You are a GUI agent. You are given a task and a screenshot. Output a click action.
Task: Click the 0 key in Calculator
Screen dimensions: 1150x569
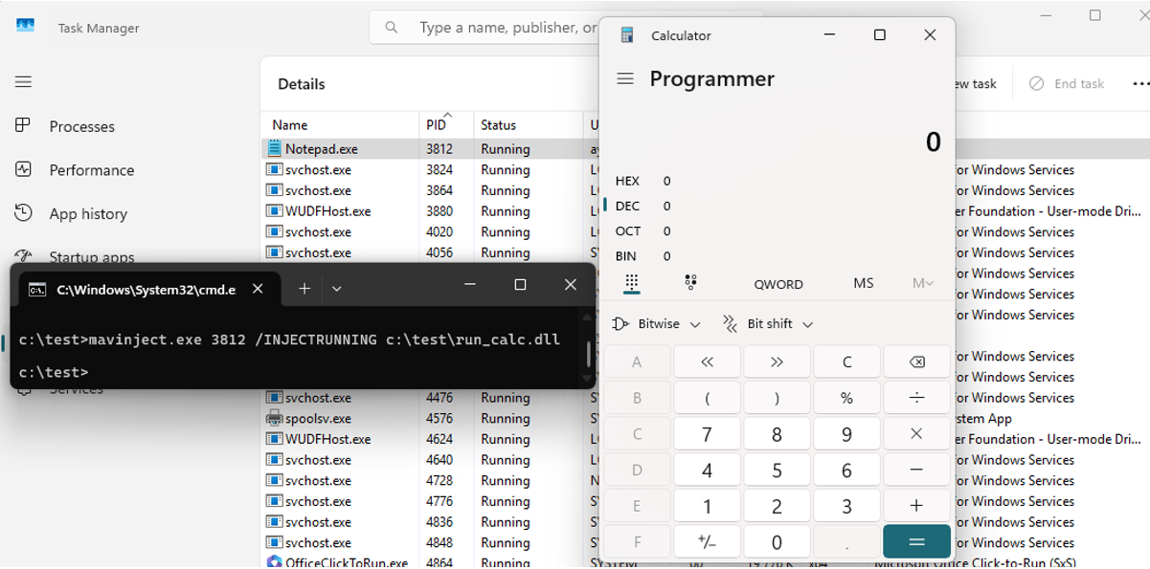click(x=777, y=542)
